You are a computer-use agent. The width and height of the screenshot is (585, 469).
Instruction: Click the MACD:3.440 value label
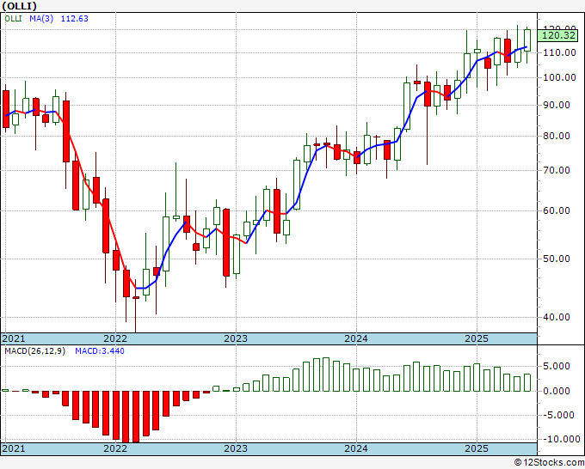point(100,351)
